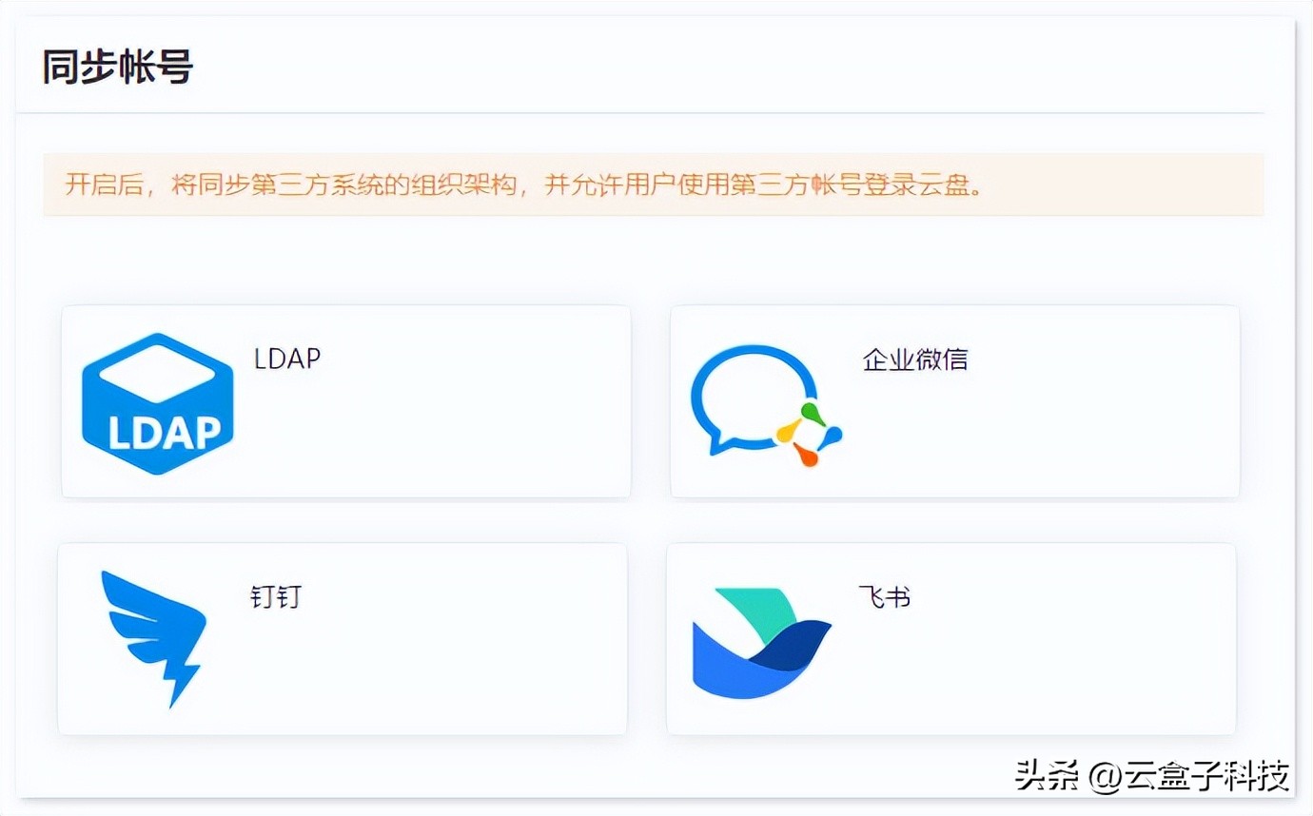The width and height of the screenshot is (1313, 816).
Task: Select the 企业微信 label beside its logo
Action: 914,359
